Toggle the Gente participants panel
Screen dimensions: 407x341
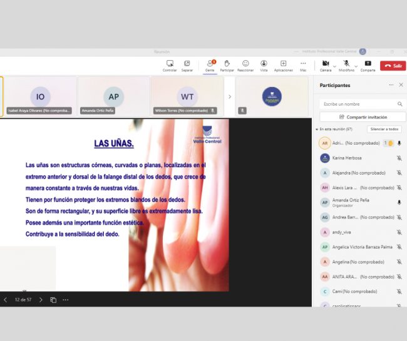tap(210, 64)
